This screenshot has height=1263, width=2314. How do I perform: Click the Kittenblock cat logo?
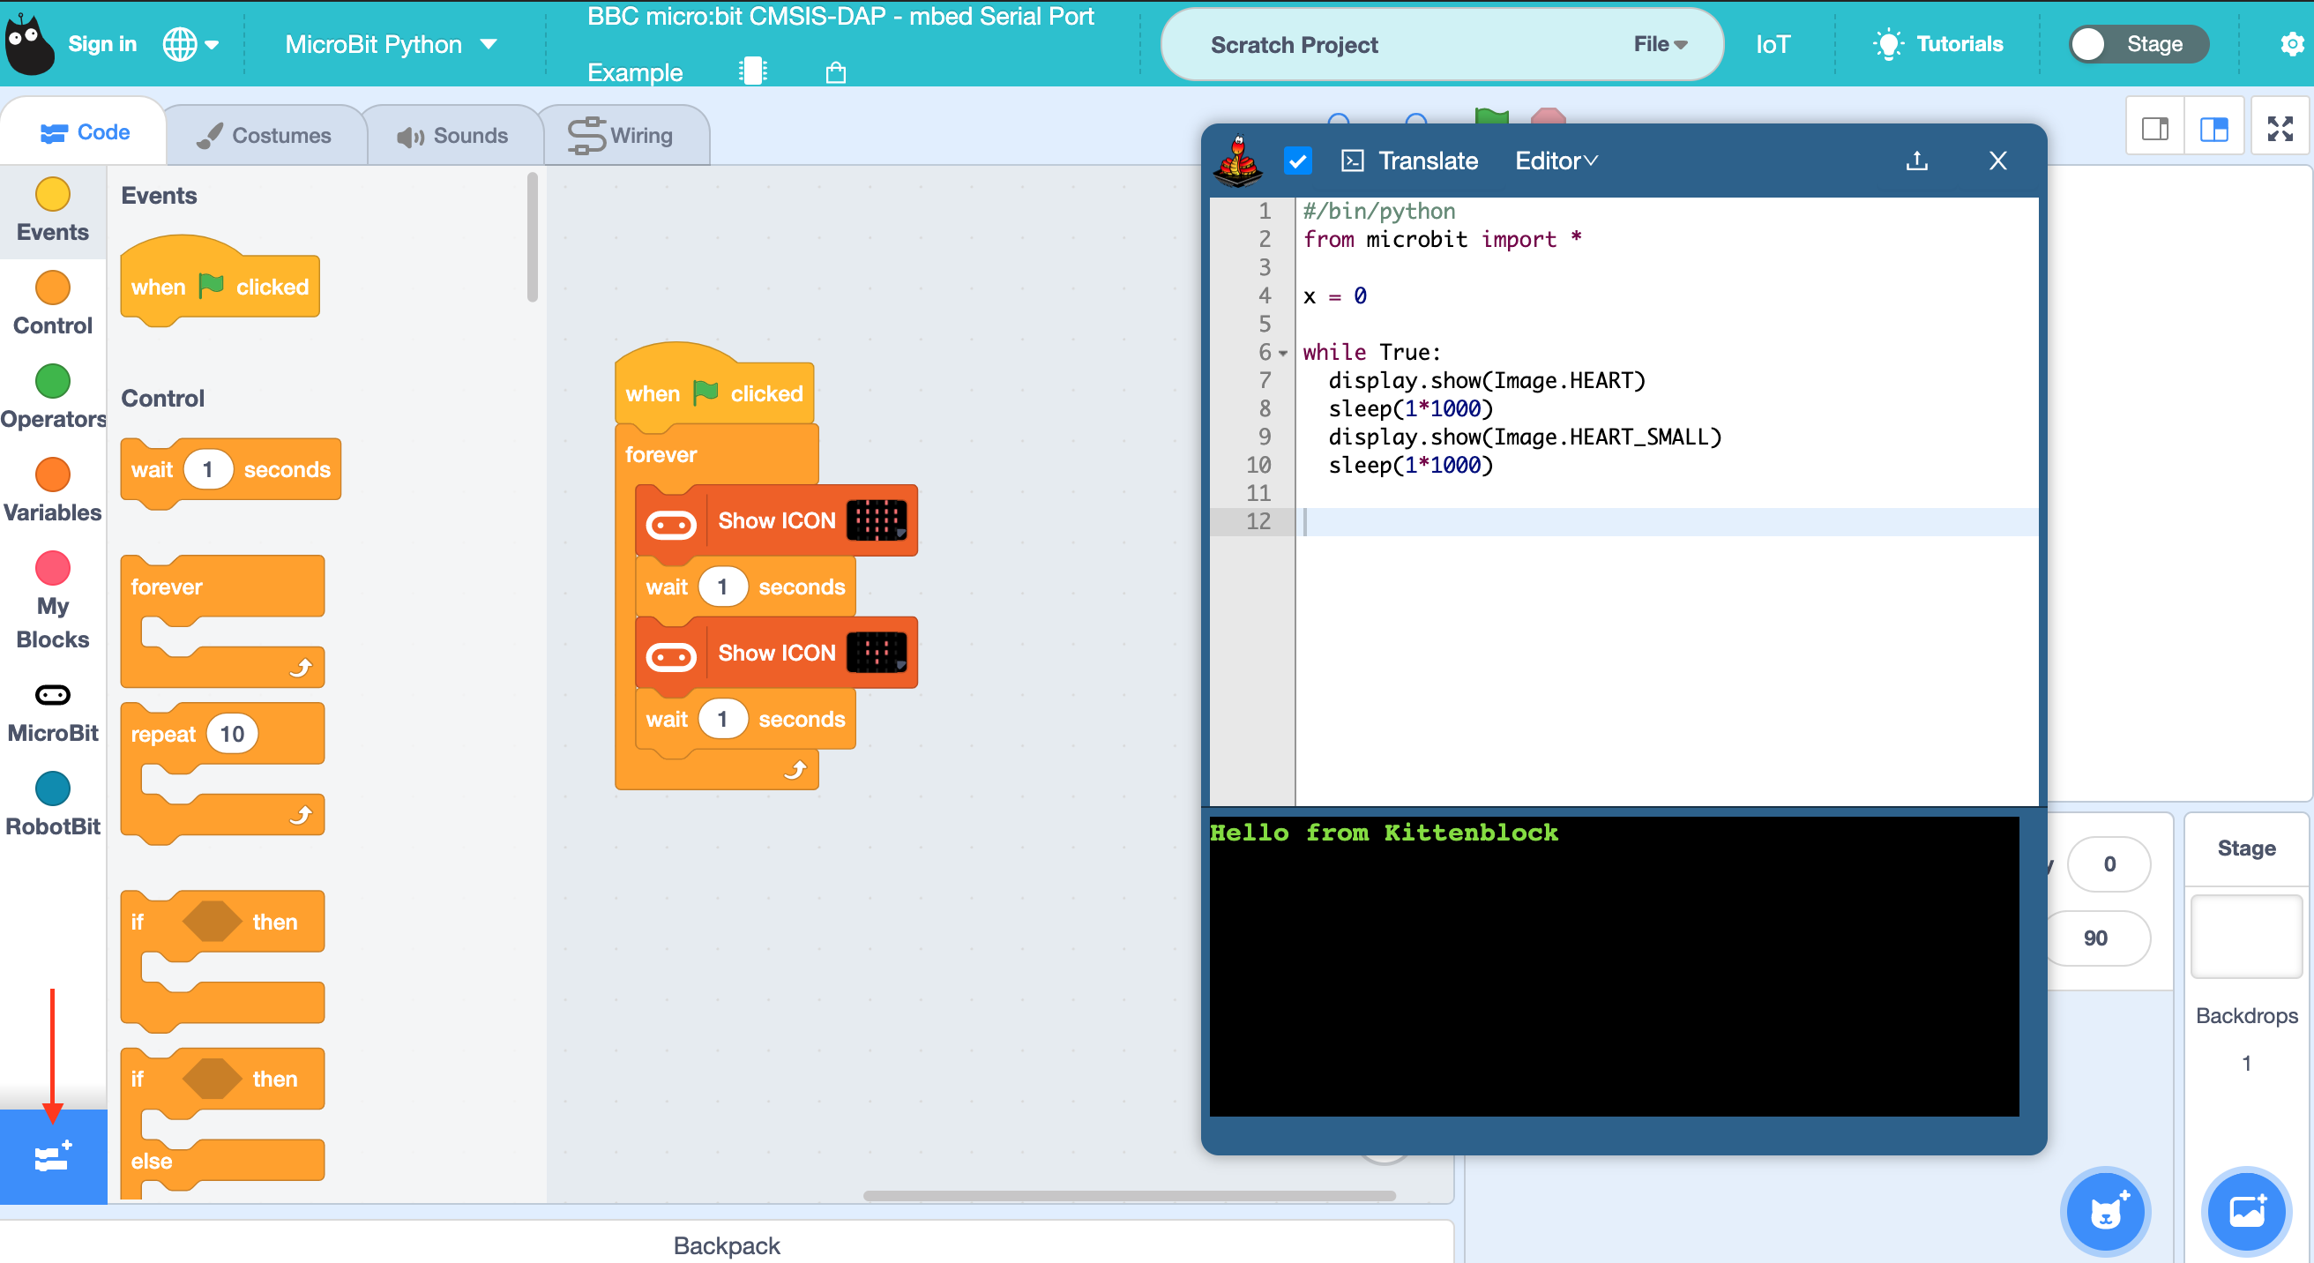pos(30,43)
